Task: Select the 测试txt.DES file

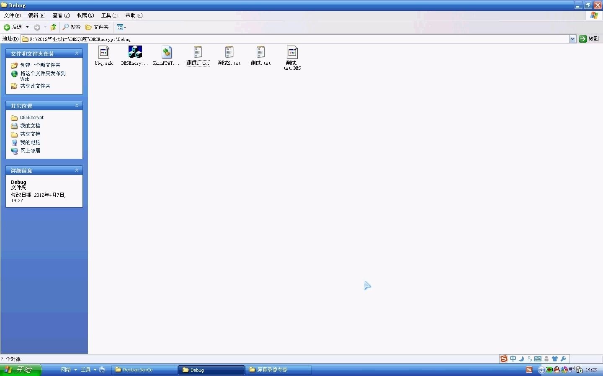Action: 292,58
